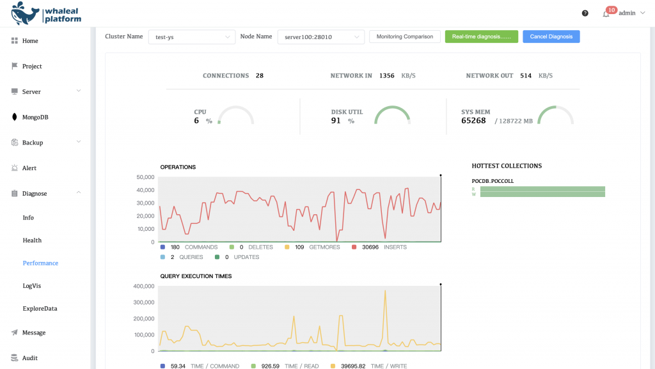Screen dimensions: 655x369
Task: Click the Real-time diagnosis button
Action: [x=481, y=36]
